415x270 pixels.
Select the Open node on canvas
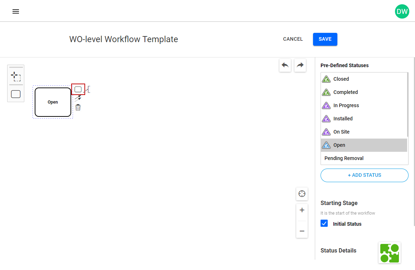(53, 102)
